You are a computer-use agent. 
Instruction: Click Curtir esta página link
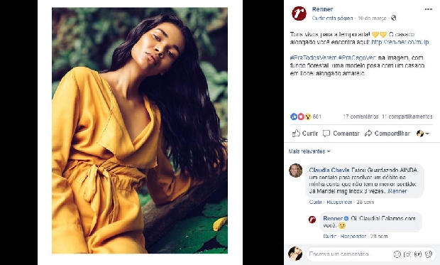point(333,18)
